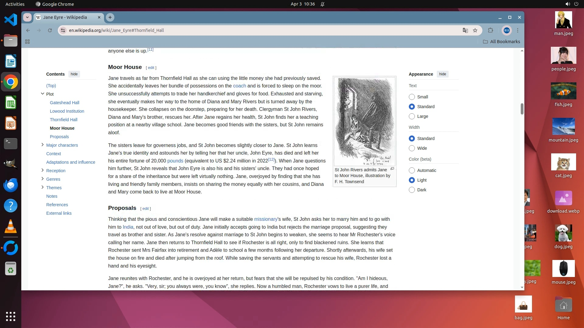Click the apps grid icon in bookmarks bar
Image resolution: width=584 pixels, height=328 pixels.
(27, 42)
